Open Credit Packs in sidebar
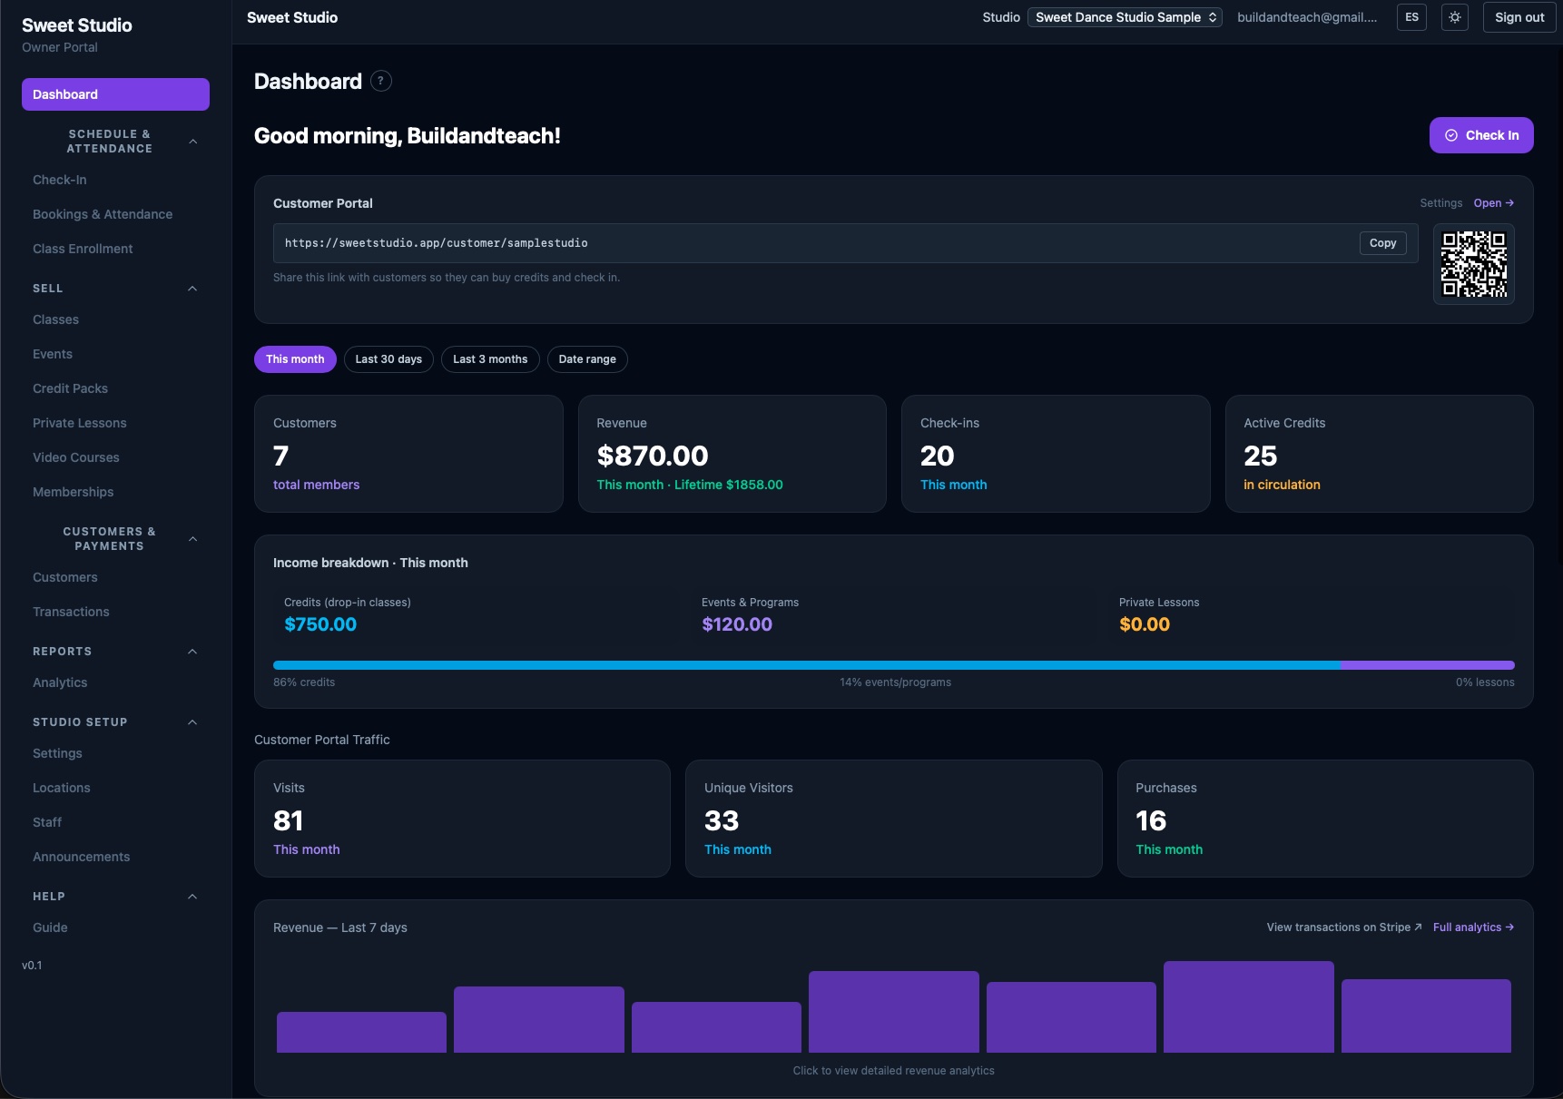This screenshot has height=1099, width=1563. coord(115,388)
